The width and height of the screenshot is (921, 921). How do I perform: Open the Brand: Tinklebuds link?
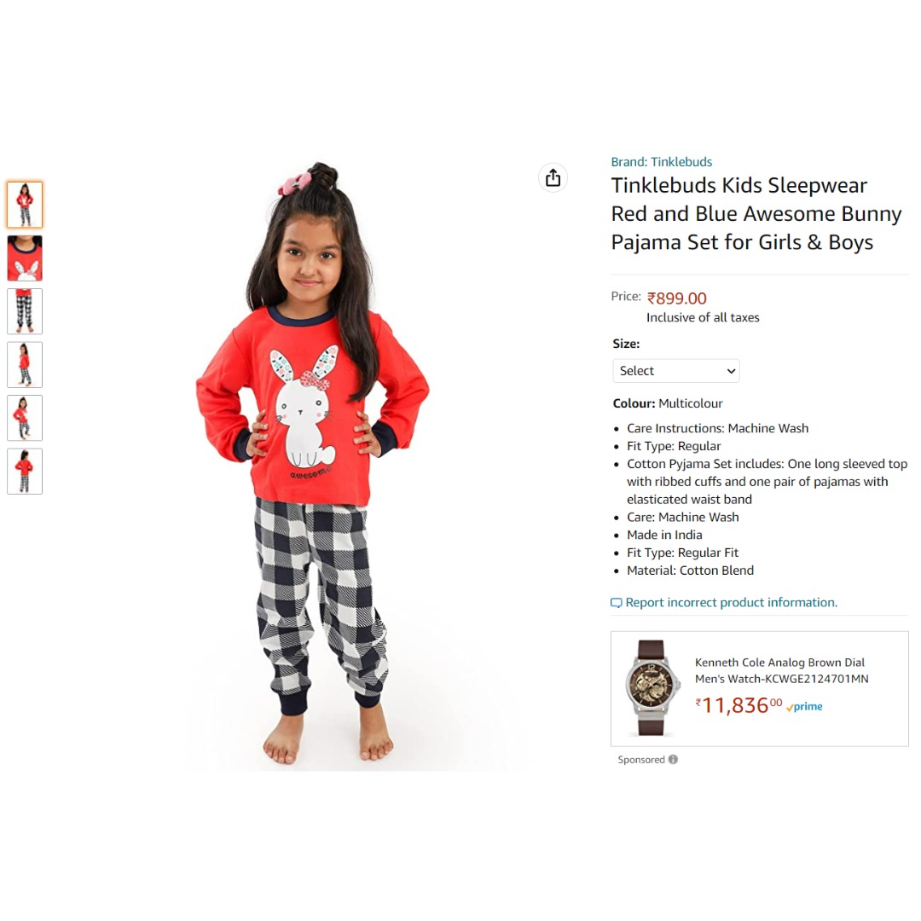662,161
